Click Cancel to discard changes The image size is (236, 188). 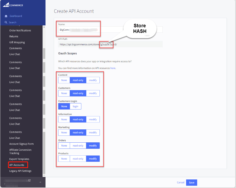(x=181, y=182)
